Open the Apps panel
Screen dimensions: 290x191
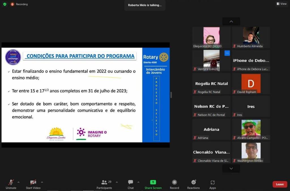(213, 184)
